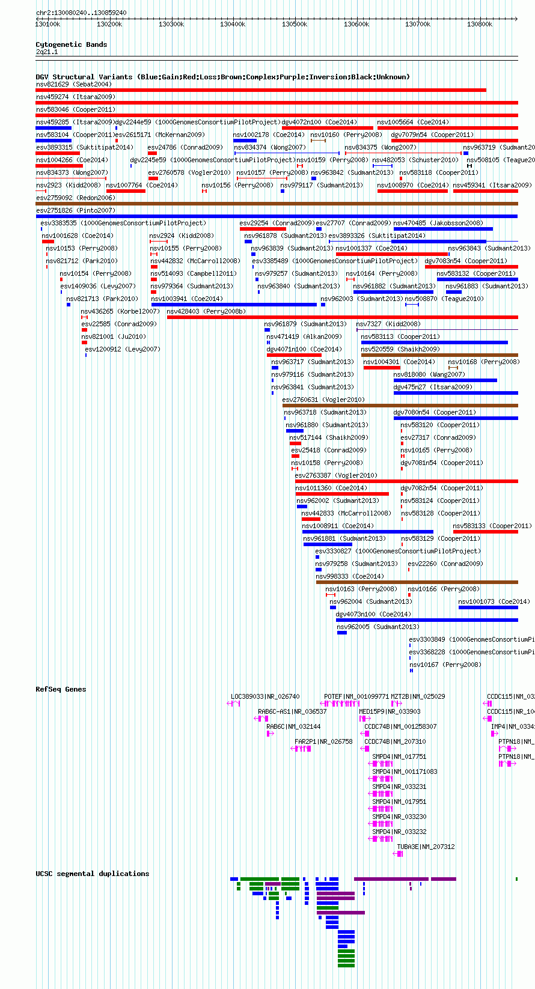Click nsv442832 (McCarroll2008) label
The image size is (535, 989).
click(195, 261)
